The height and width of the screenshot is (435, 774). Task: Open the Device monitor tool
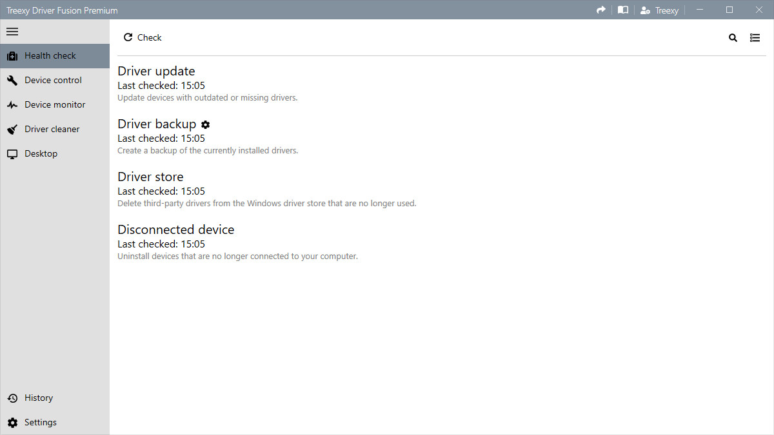55,104
